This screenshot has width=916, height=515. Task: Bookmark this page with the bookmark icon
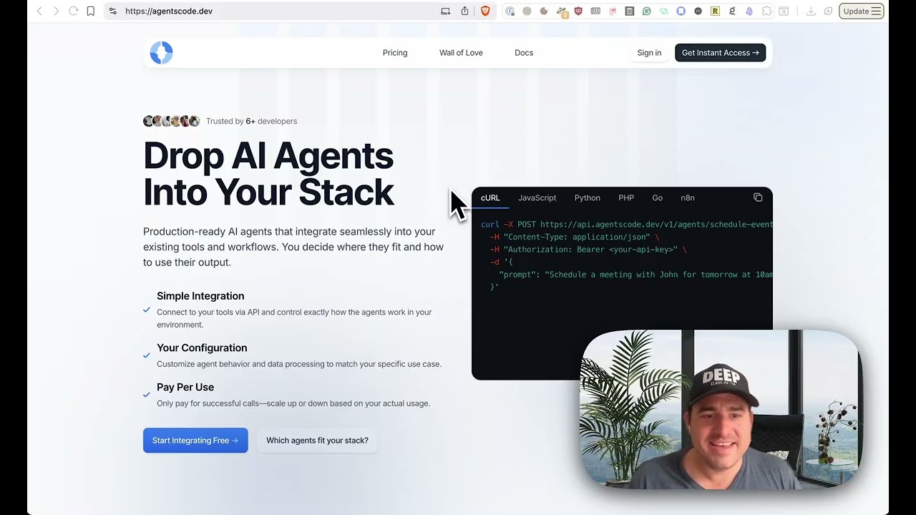[x=91, y=11]
